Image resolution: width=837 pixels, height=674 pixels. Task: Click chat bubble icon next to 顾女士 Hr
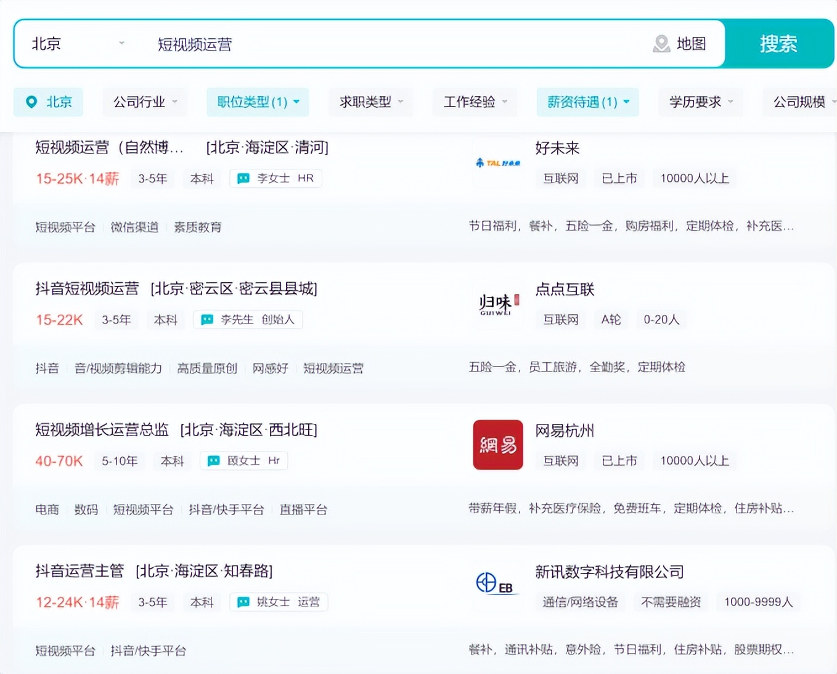click(213, 460)
